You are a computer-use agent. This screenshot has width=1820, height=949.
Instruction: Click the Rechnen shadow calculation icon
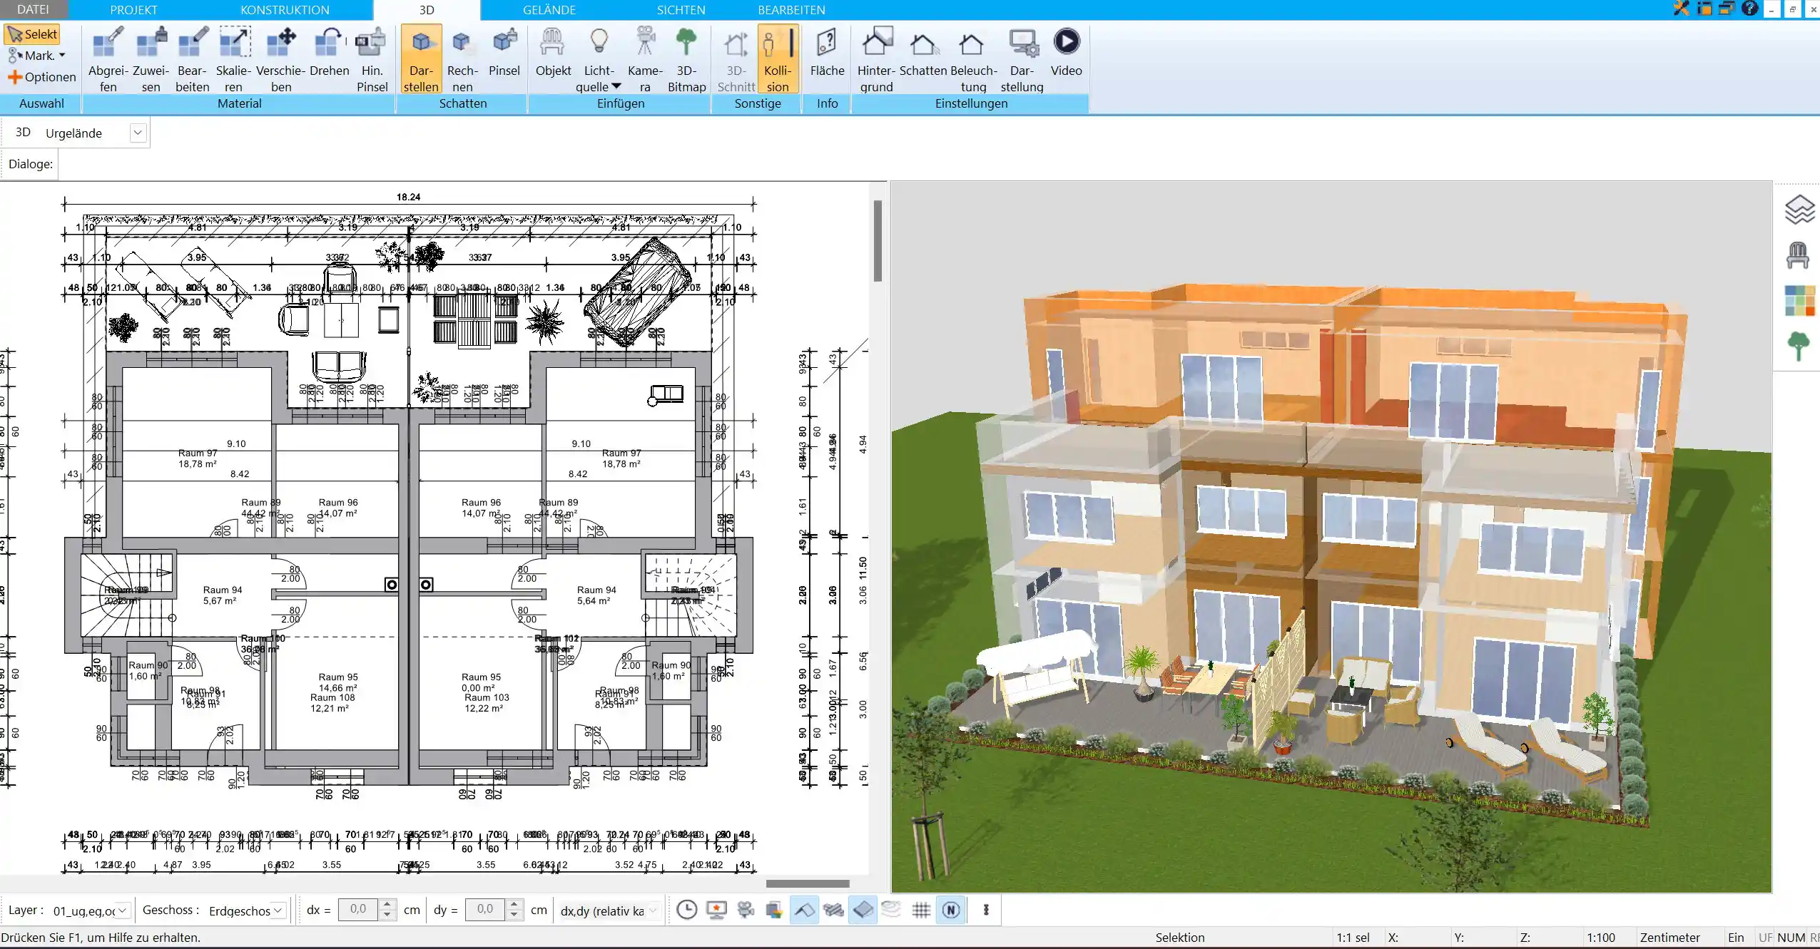coord(462,59)
